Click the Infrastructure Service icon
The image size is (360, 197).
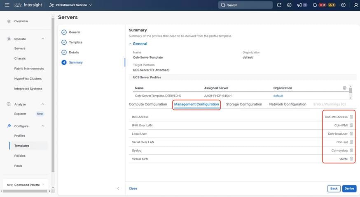[x=51, y=5]
